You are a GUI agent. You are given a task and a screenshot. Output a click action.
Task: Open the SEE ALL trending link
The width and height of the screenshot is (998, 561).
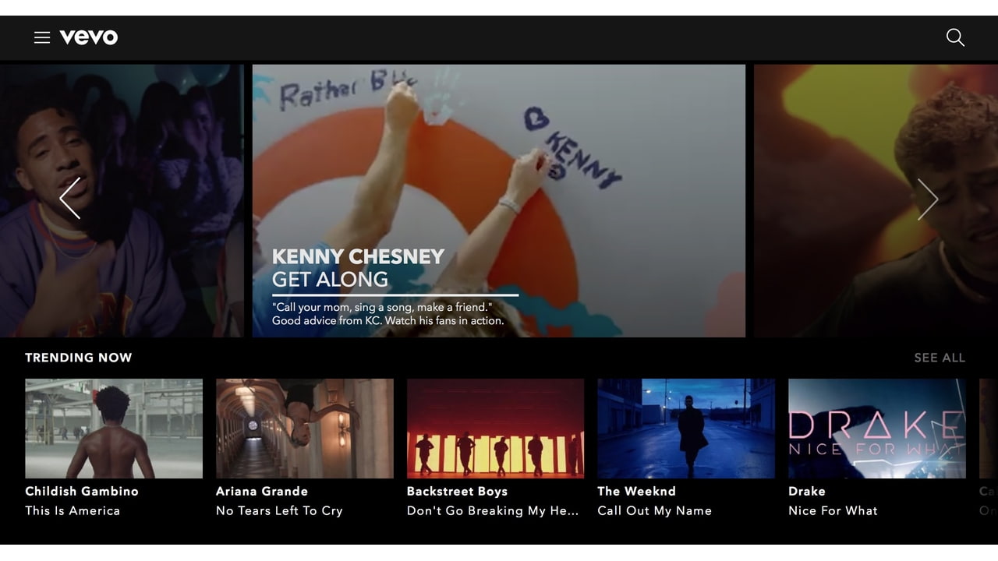coord(939,358)
